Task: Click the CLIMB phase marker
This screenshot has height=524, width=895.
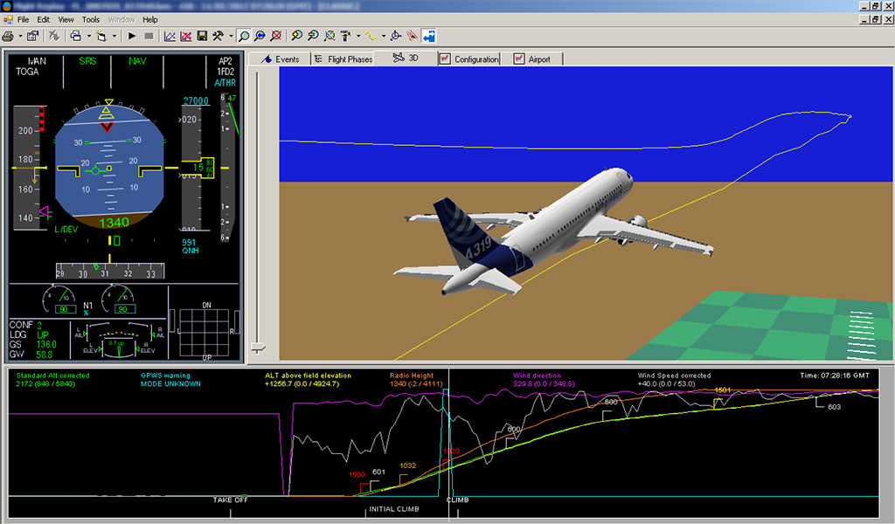Action: pyautogui.click(x=457, y=500)
